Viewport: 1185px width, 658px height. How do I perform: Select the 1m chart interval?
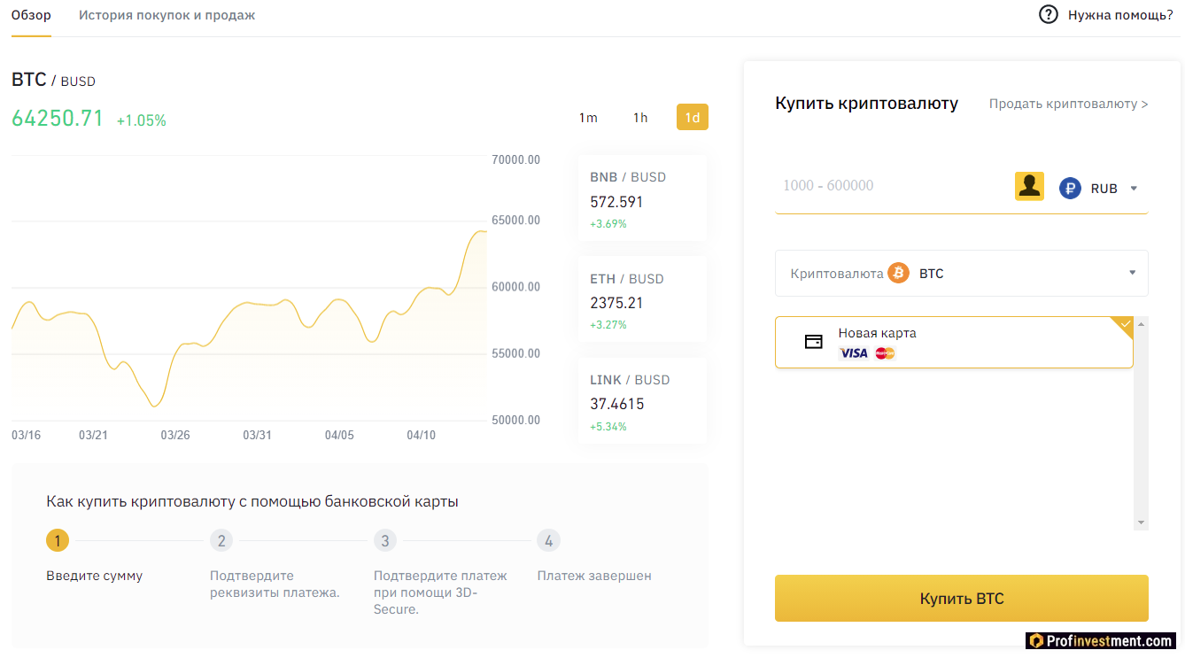588,118
